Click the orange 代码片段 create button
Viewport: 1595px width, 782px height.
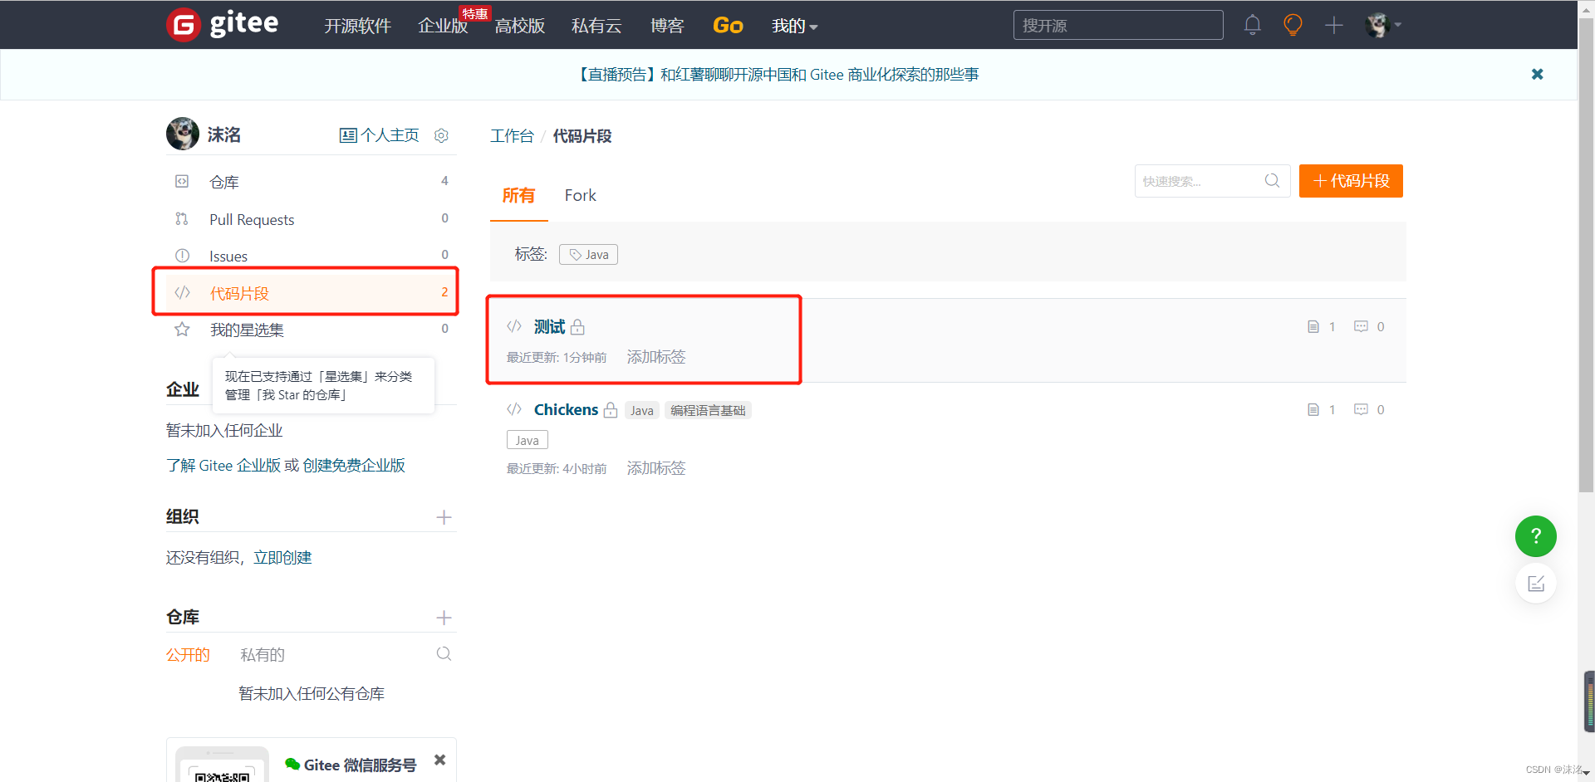point(1351,181)
